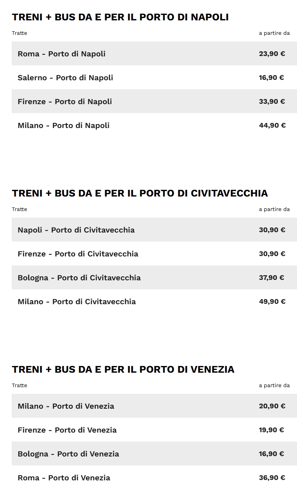Open Firenze - Porto di Civitavecchia route
The image size is (297, 496).
tap(78, 254)
